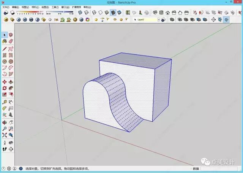Activate the Orbit camera tool
Screen dimensions: 243x173
5,122
